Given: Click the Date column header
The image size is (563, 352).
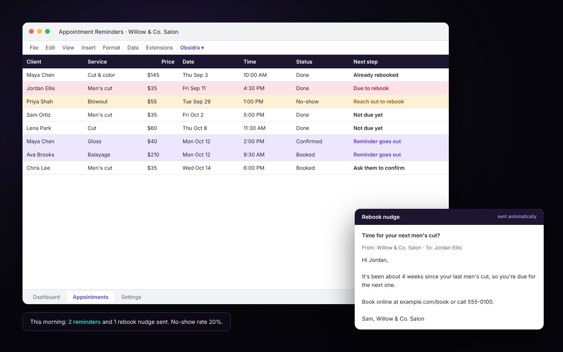Looking at the screenshot, I should point(209,62).
